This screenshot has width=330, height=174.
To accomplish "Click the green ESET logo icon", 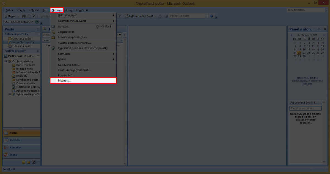I will 37,22.
